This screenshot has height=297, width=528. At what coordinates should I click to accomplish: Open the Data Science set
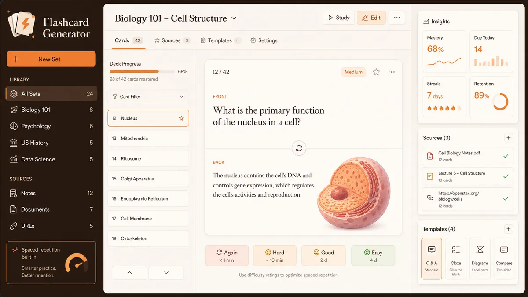51,159
